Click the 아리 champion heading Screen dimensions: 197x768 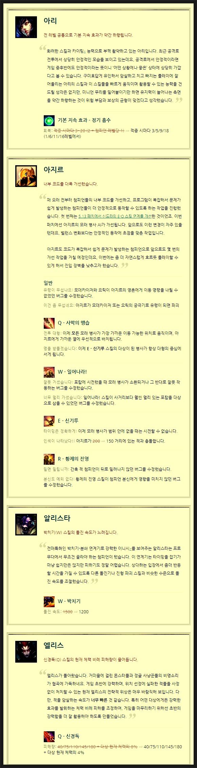50,20
